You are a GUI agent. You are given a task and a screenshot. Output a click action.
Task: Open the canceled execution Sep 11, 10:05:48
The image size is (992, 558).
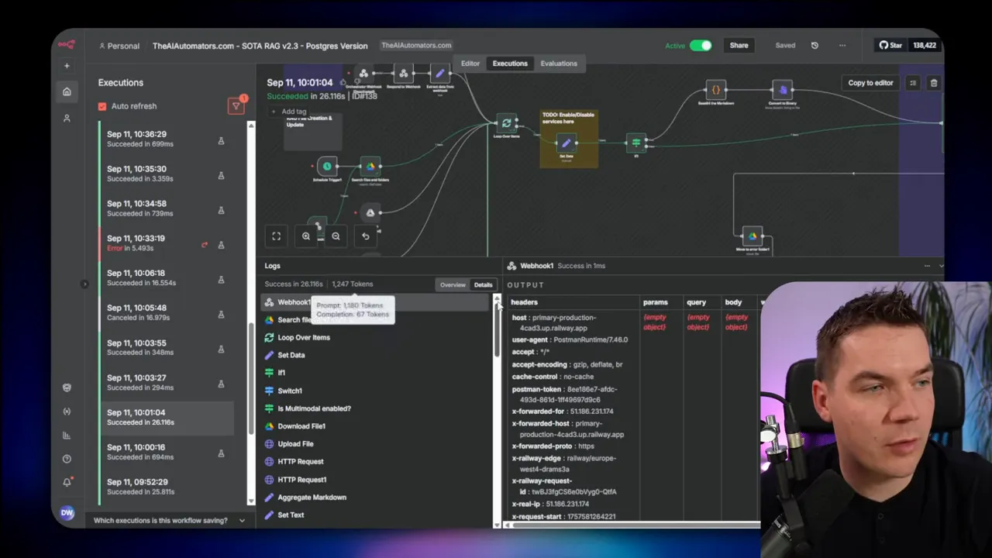pos(166,312)
